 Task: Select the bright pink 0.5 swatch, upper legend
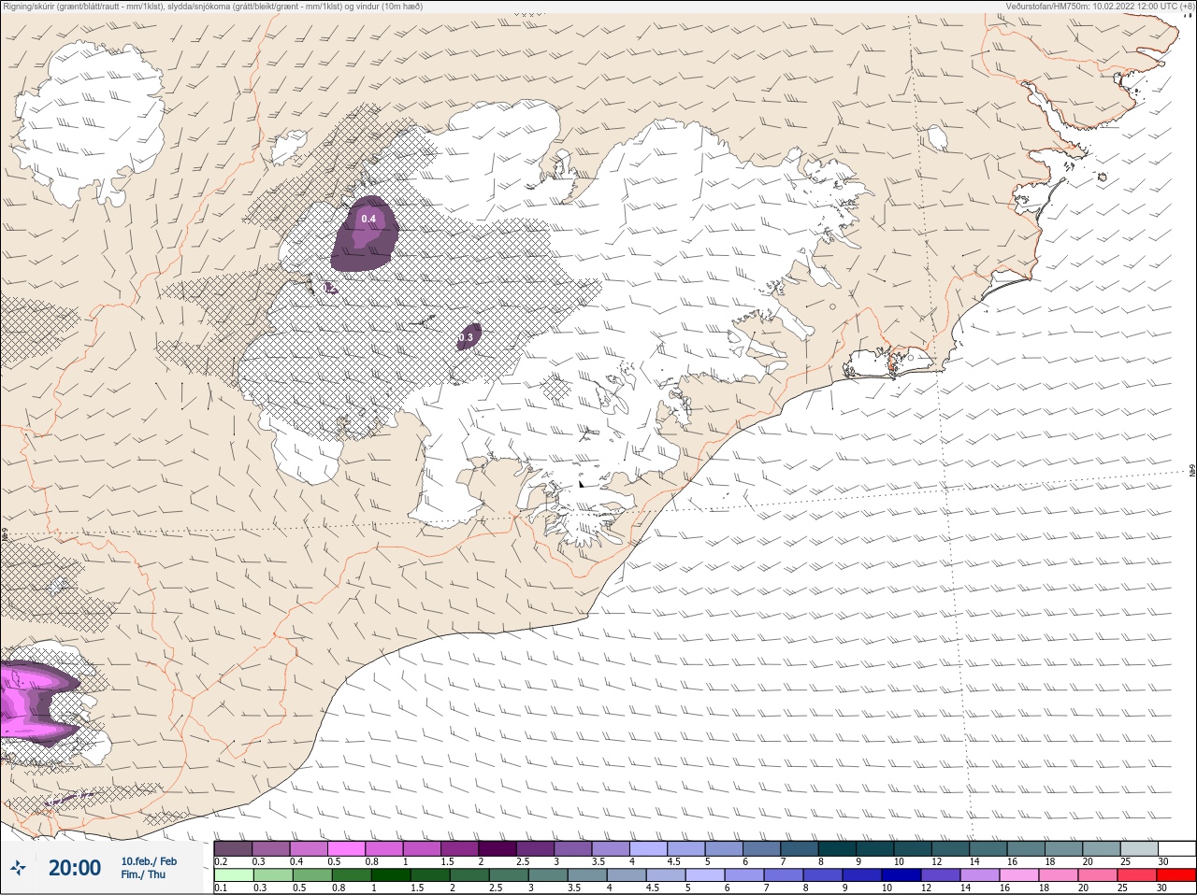coord(346,848)
